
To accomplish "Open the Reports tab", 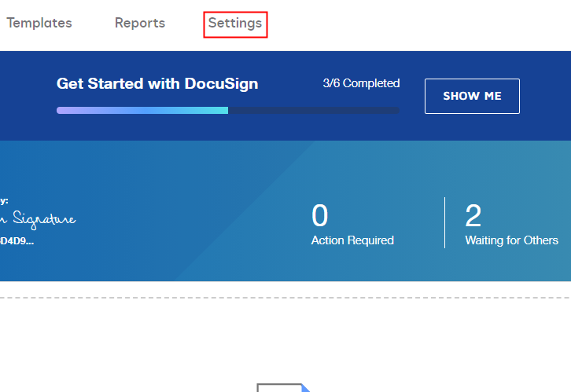I will [x=140, y=23].
